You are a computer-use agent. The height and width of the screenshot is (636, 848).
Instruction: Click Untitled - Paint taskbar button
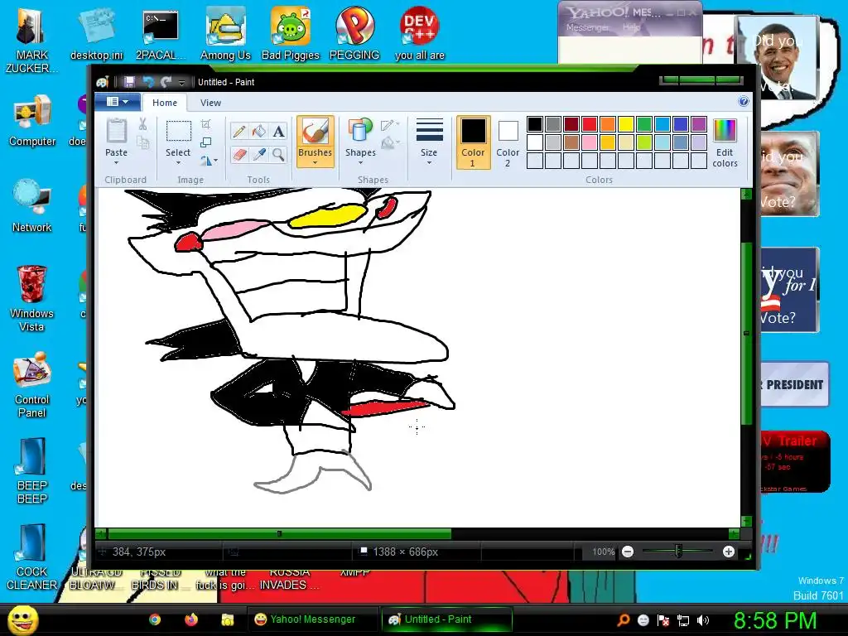(x=446, y=619)
